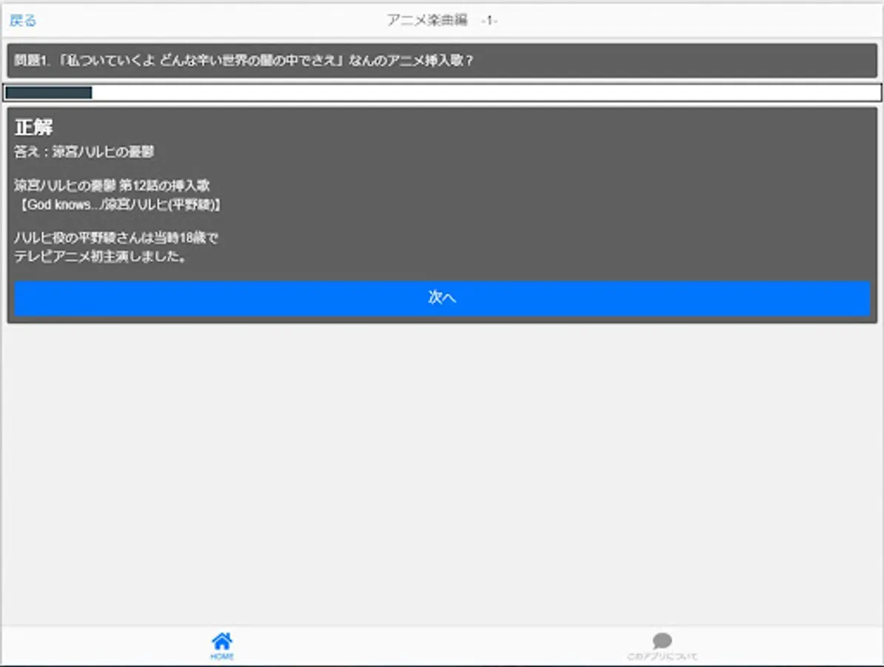
Task: Select the テレビアニメ初主演しました line
Action: click(x=101, y=256)
